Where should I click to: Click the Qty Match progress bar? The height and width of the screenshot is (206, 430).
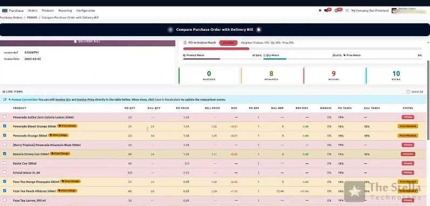(303, 59)
